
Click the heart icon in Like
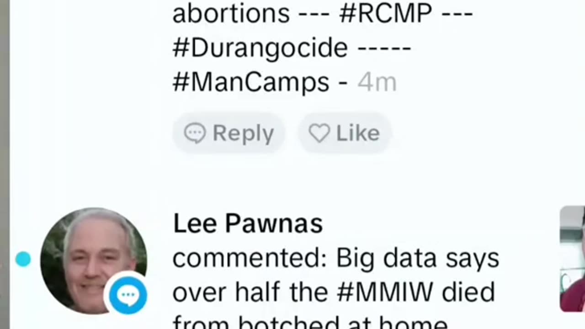(319, 133)
